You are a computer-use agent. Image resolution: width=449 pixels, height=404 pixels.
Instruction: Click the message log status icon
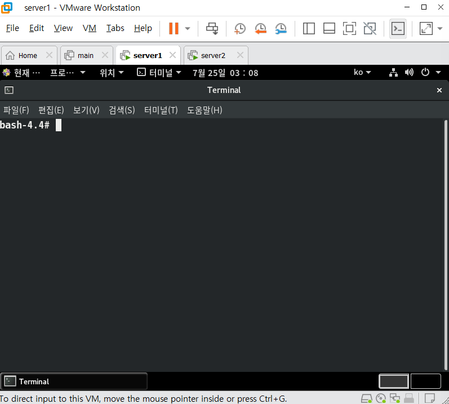(x=429, y=398)
